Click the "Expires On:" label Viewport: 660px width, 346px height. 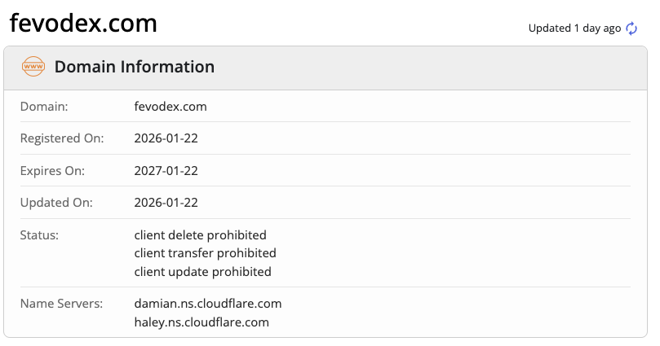[52, 171]
